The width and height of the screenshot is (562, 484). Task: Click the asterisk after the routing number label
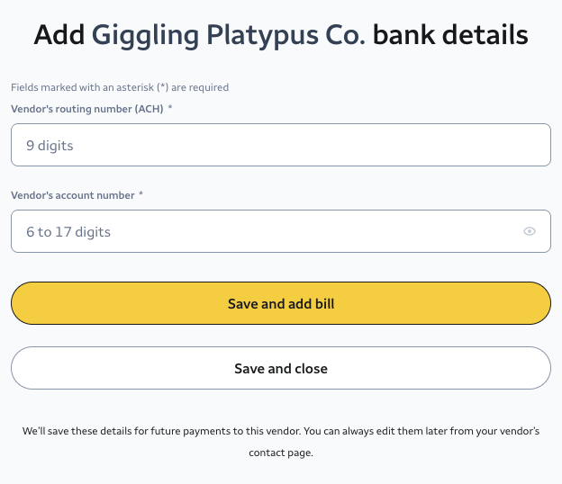pos(170,109)
